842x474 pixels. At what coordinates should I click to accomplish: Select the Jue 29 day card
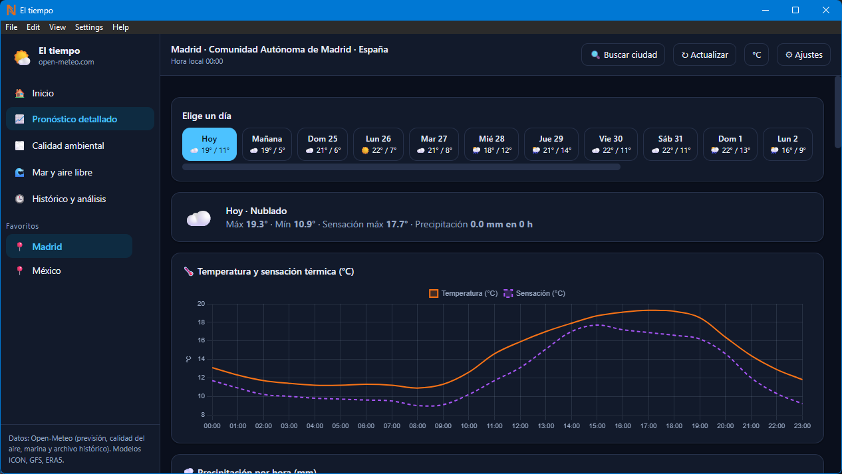point(551,144)
